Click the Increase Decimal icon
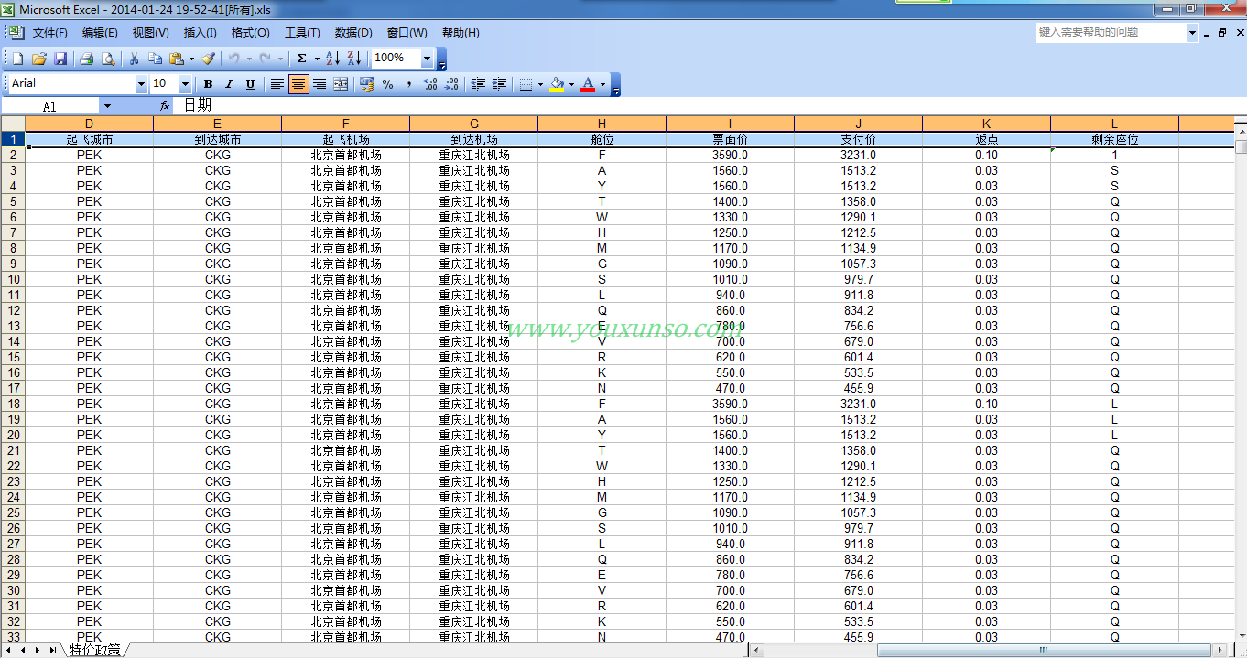This screenshot has height=658, width=1247. point(429,84)
